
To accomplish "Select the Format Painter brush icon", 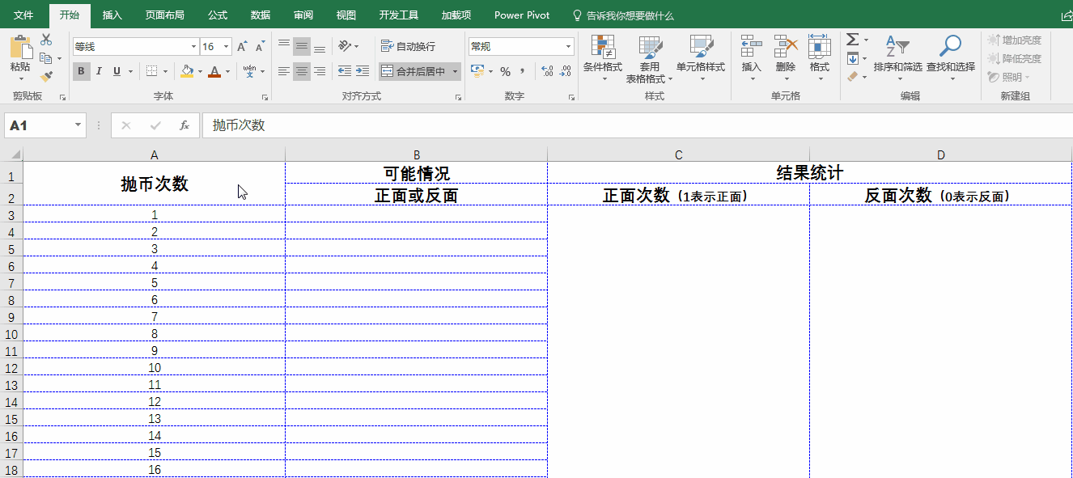I will click(x=46, y=76).
